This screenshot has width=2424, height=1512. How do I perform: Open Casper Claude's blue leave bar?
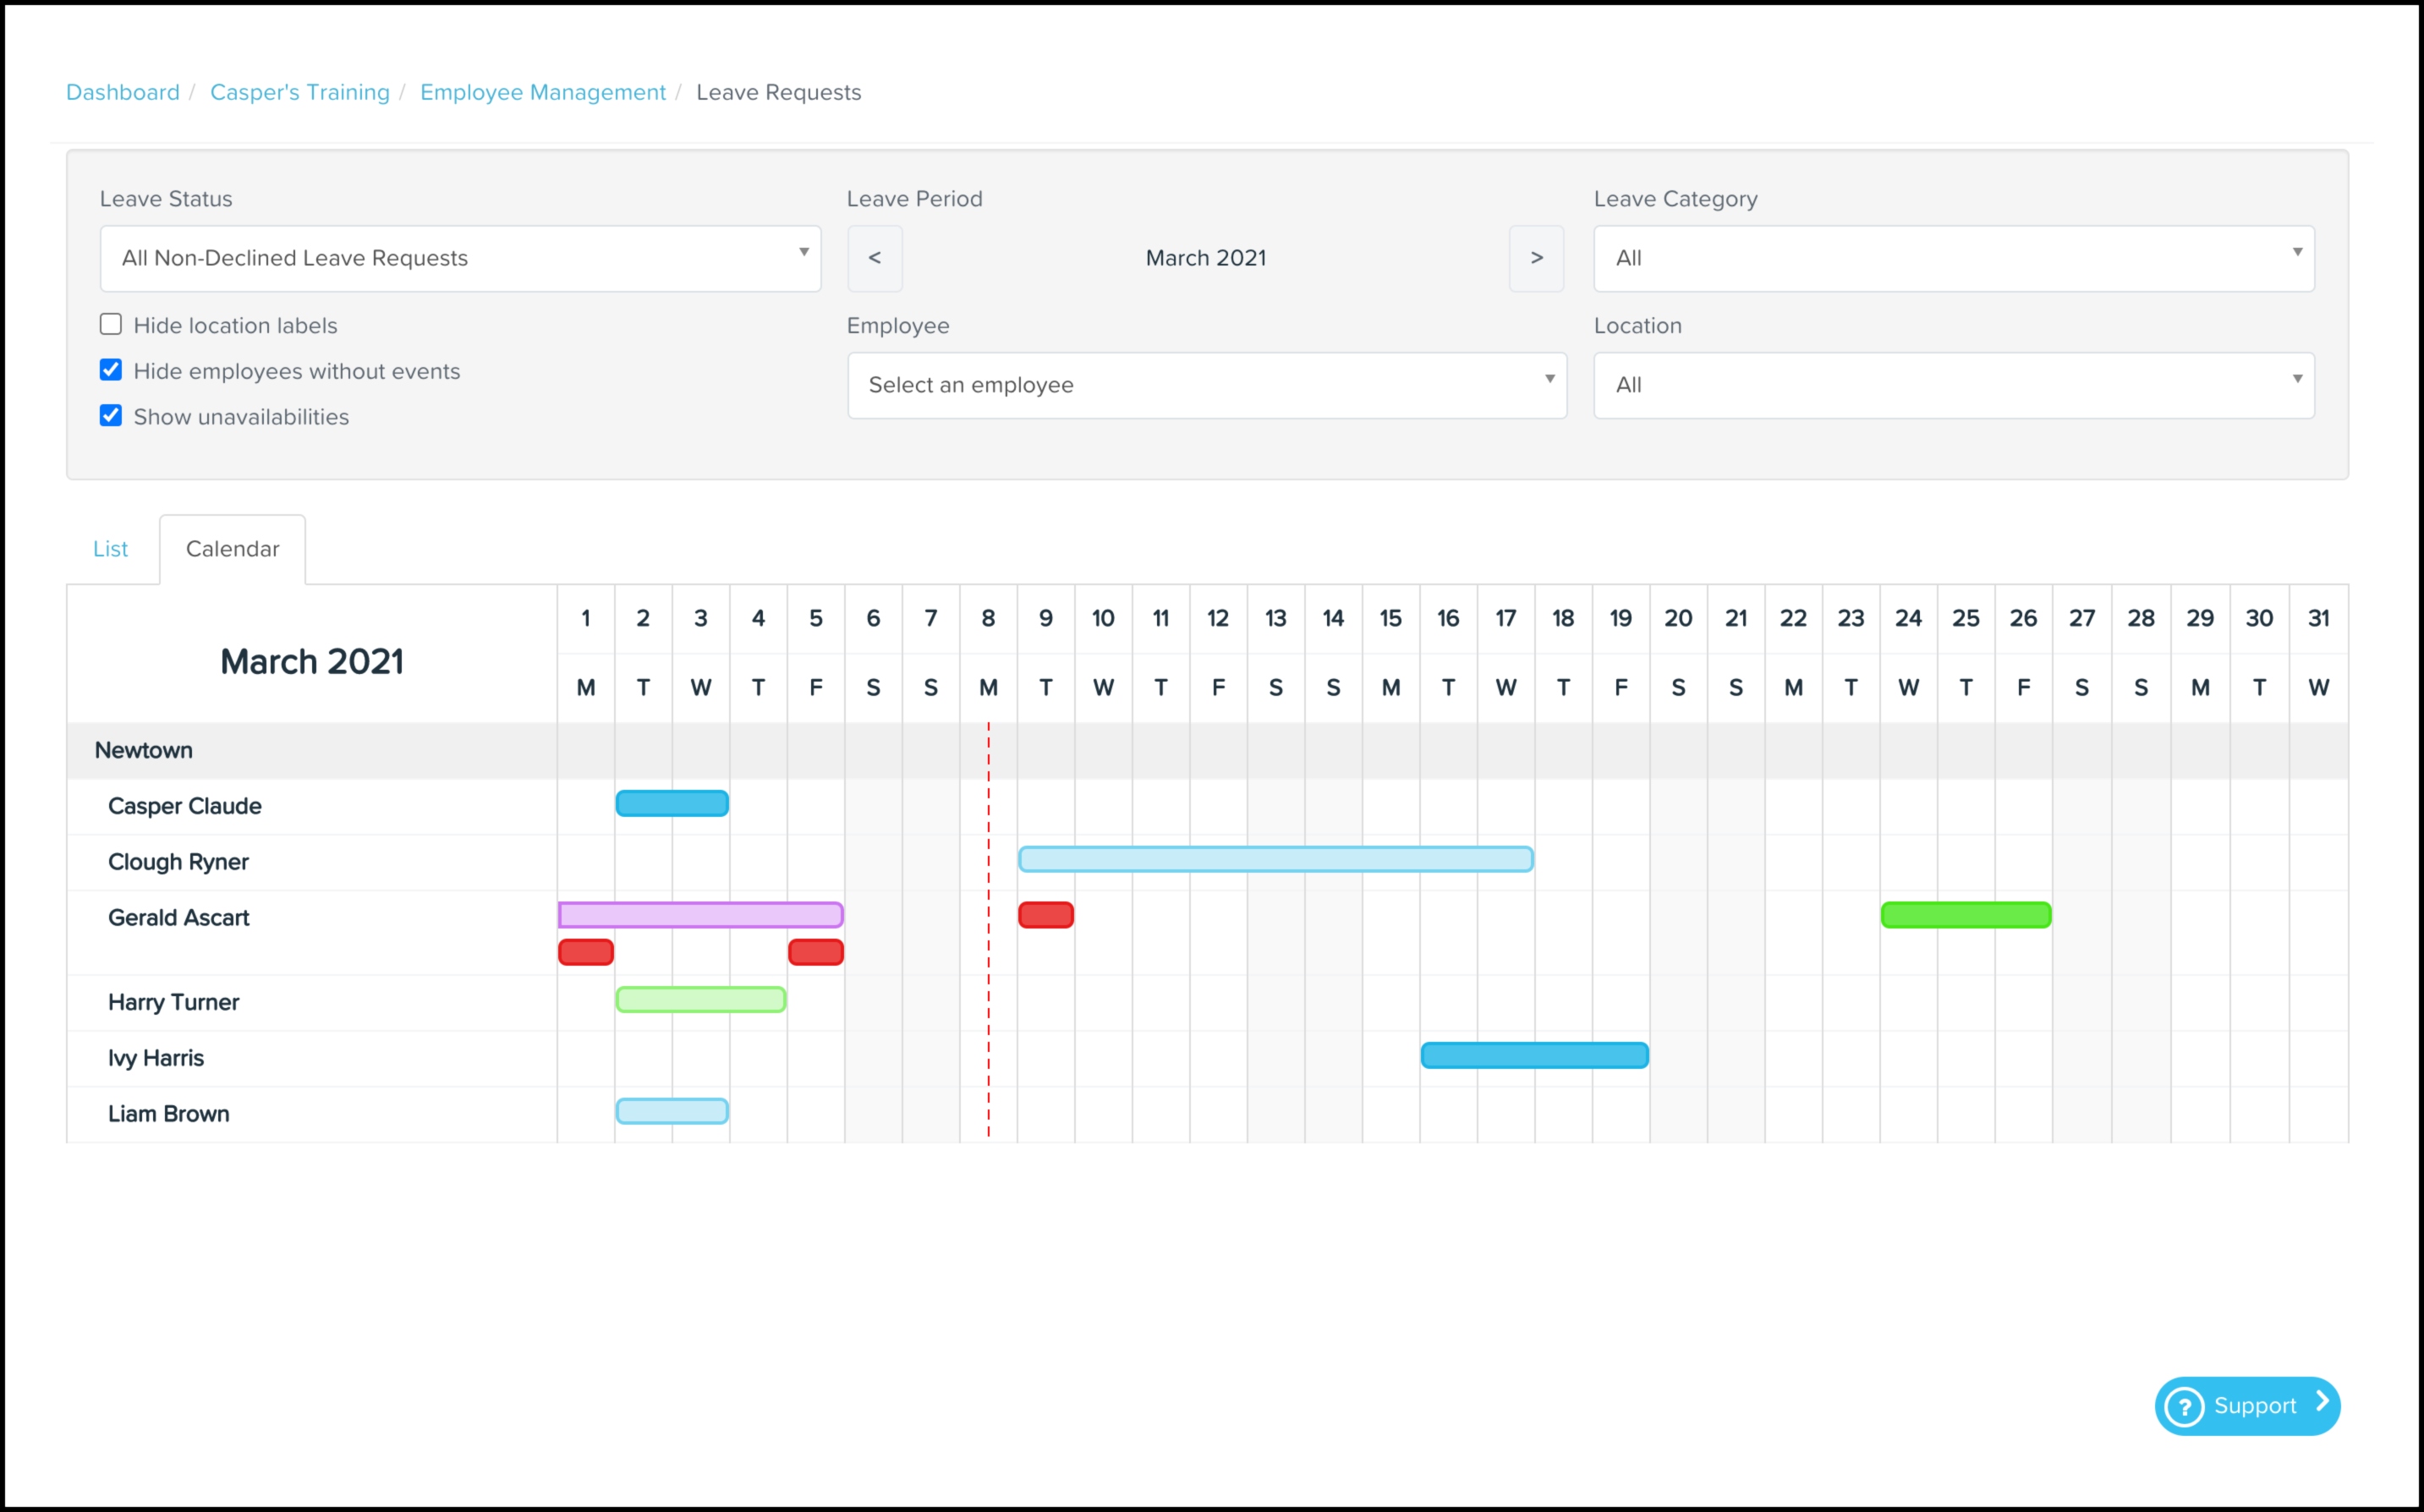click(672, 803)
